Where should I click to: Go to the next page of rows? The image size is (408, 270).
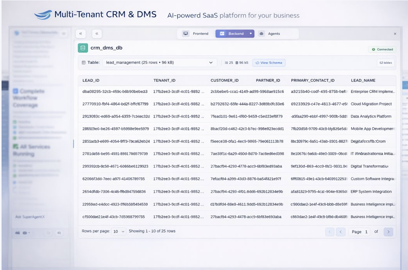point(388,232)
